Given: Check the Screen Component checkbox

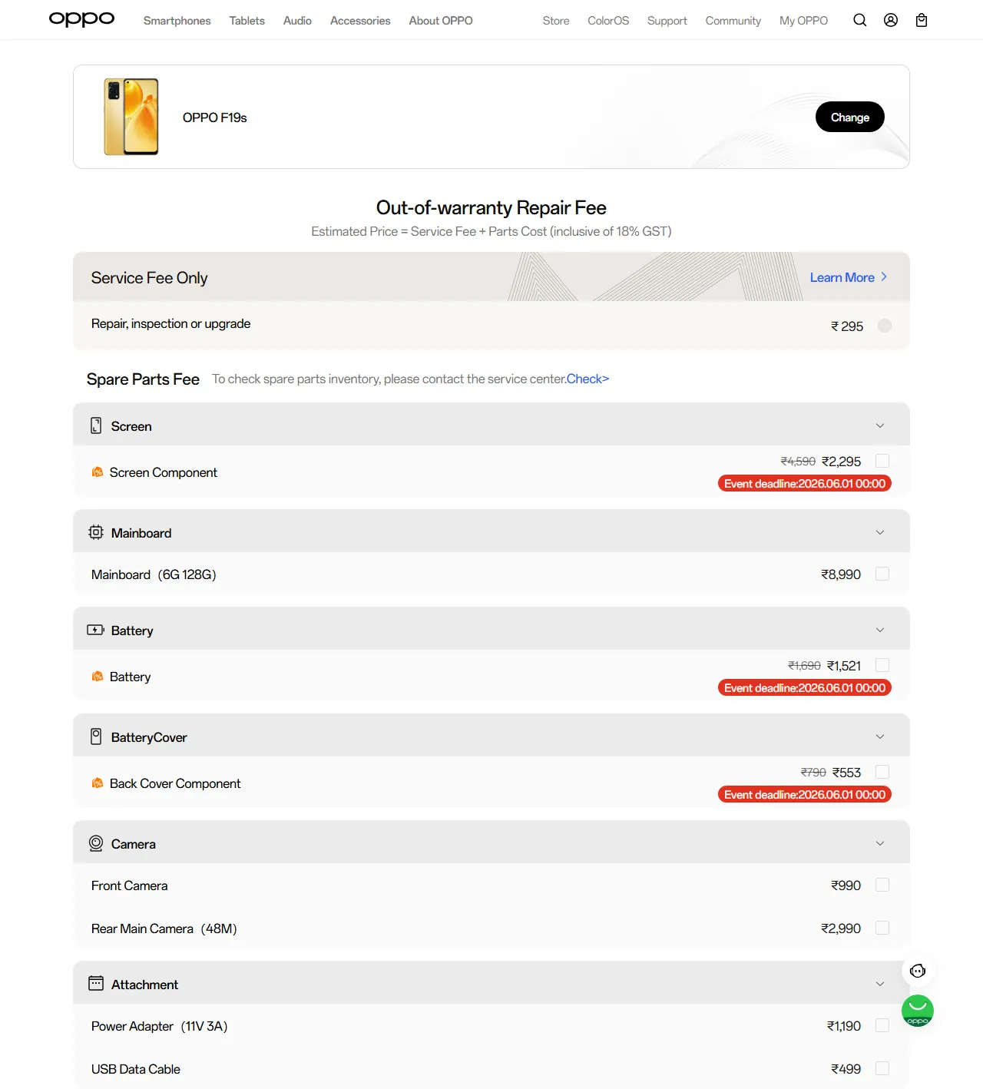Looking at the screenshot, I should click(882, 461).
